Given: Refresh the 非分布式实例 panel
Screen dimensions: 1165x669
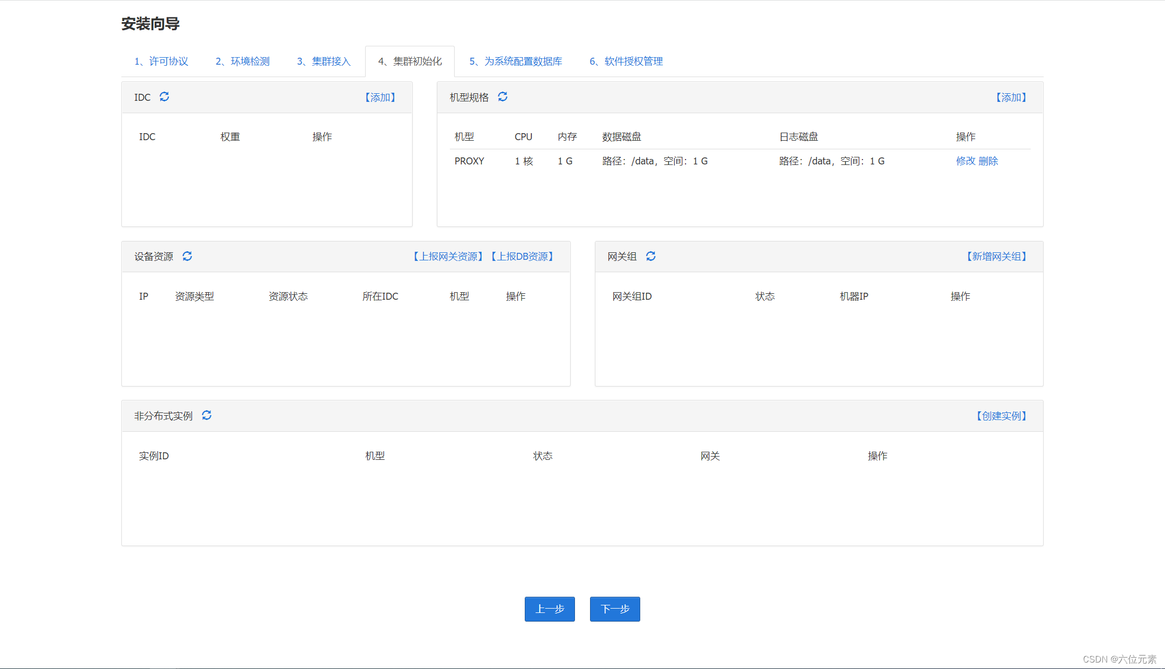Looking at the screenshot, I should pyautogui.click(x=207, y=416).
